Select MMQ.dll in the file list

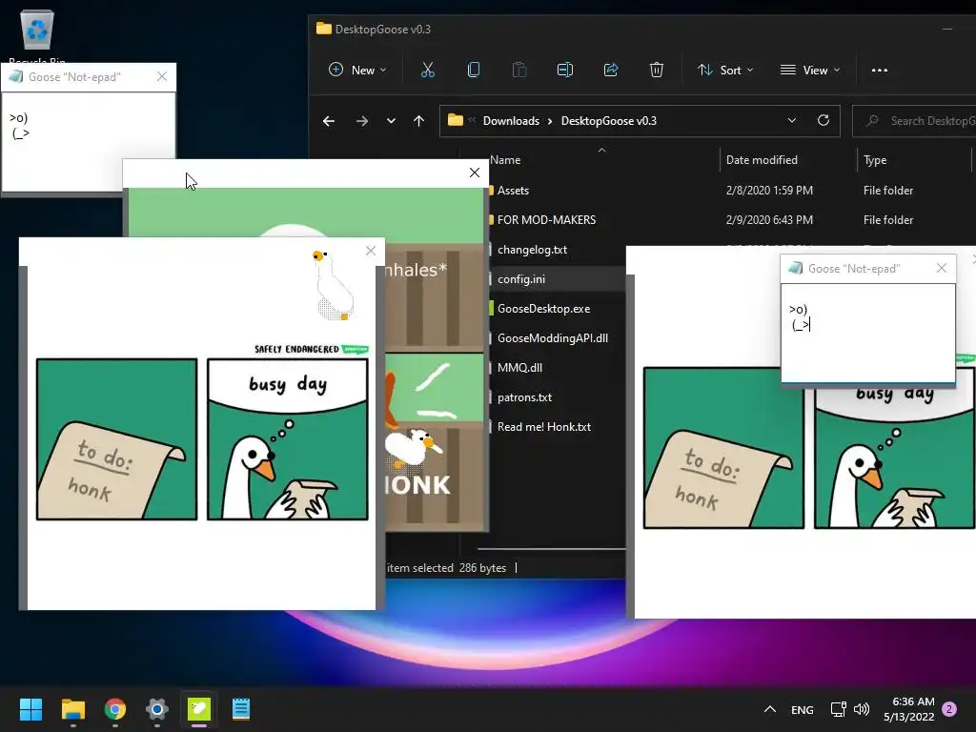pyautogui.click(x=519, y=368)
